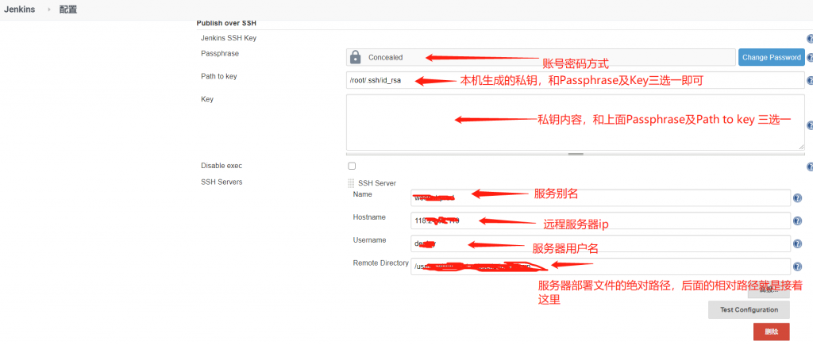
Task: Show help for Path to key field
Action: [810, 81]
